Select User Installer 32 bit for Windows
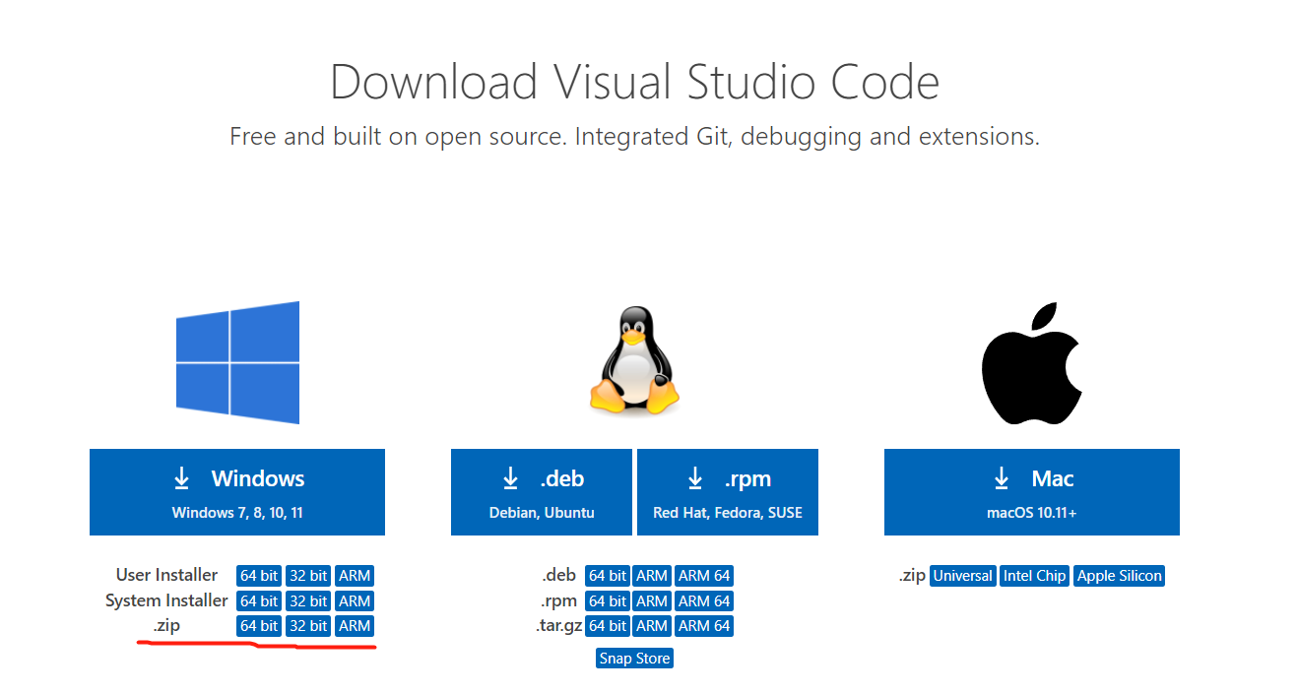 click(308, 576)
